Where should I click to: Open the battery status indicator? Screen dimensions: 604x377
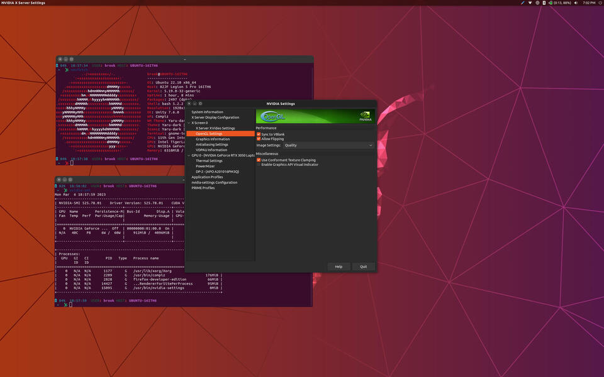coord(560,3)
